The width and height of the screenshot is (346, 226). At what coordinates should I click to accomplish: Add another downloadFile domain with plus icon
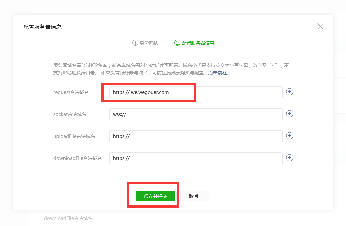290,158
